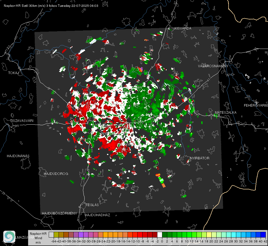The image size is (268, 246).
Task: Click the KISVÁRDA town label
Action: [183, 28]
